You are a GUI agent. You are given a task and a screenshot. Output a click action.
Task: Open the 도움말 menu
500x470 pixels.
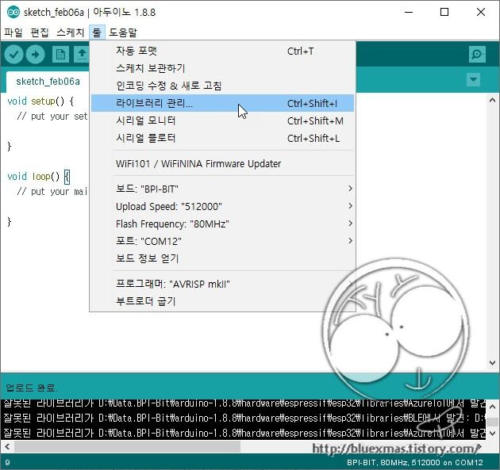click(x=123, y=32)
